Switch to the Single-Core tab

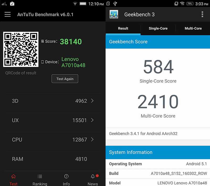pyautogui.click(x=158, y=29)
